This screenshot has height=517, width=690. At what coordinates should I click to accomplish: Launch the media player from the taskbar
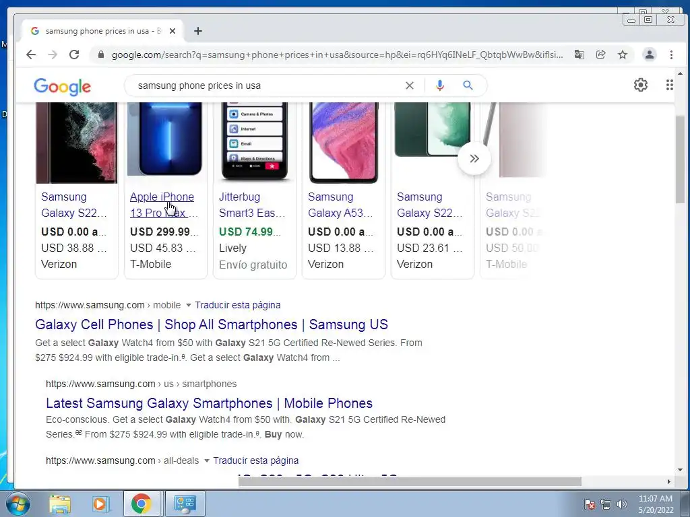100,504
